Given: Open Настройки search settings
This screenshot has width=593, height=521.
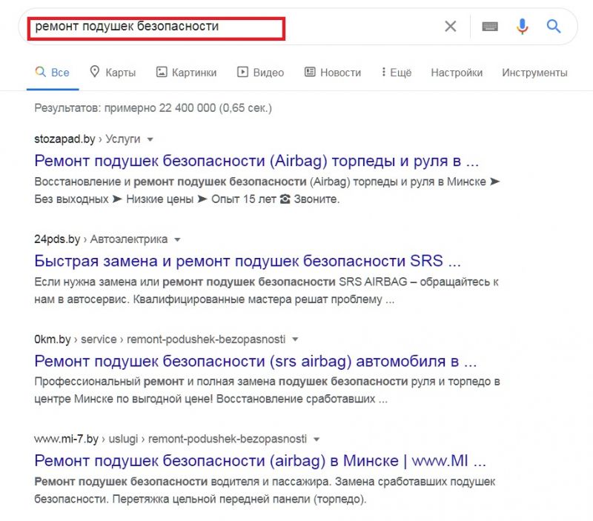Looking at the screenshot, I should click(457, 73).
